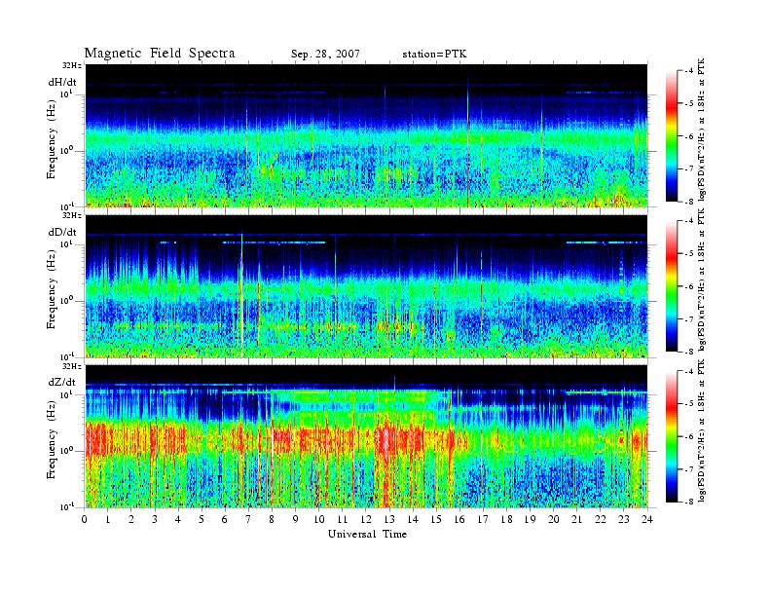Viewport: 771px width, 596px height.
Task: Click the "dD/dt" panel label
Action: point(62,232)
